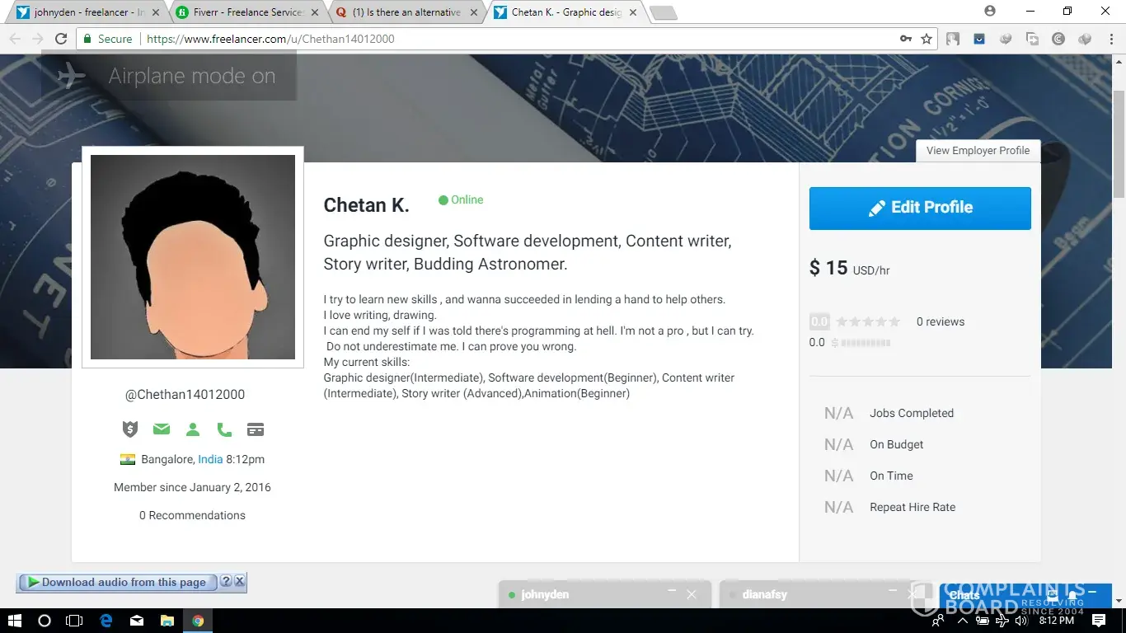
Task: Open the People icon in system tray
Action: point(938,621)
